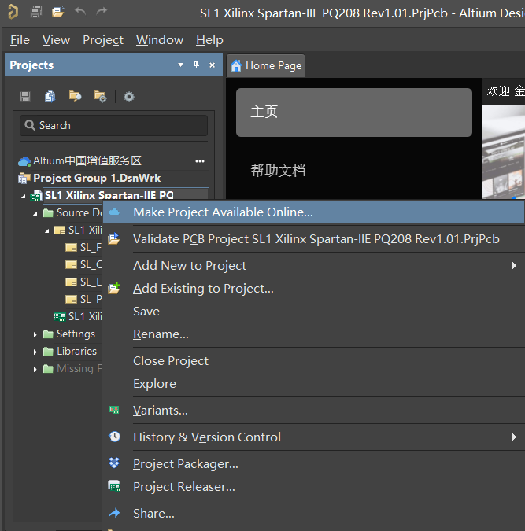
Task: Choose Save in the context menu
Action: point(313,312)
